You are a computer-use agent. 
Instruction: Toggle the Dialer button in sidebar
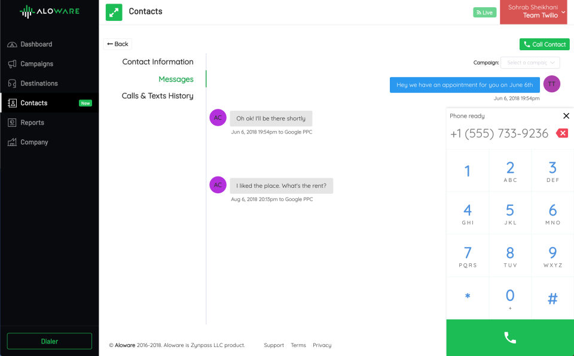click(49, 341)
